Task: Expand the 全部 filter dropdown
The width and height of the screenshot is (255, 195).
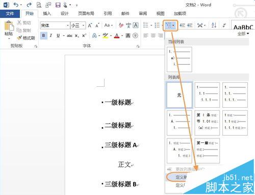Action: [243, 34]
